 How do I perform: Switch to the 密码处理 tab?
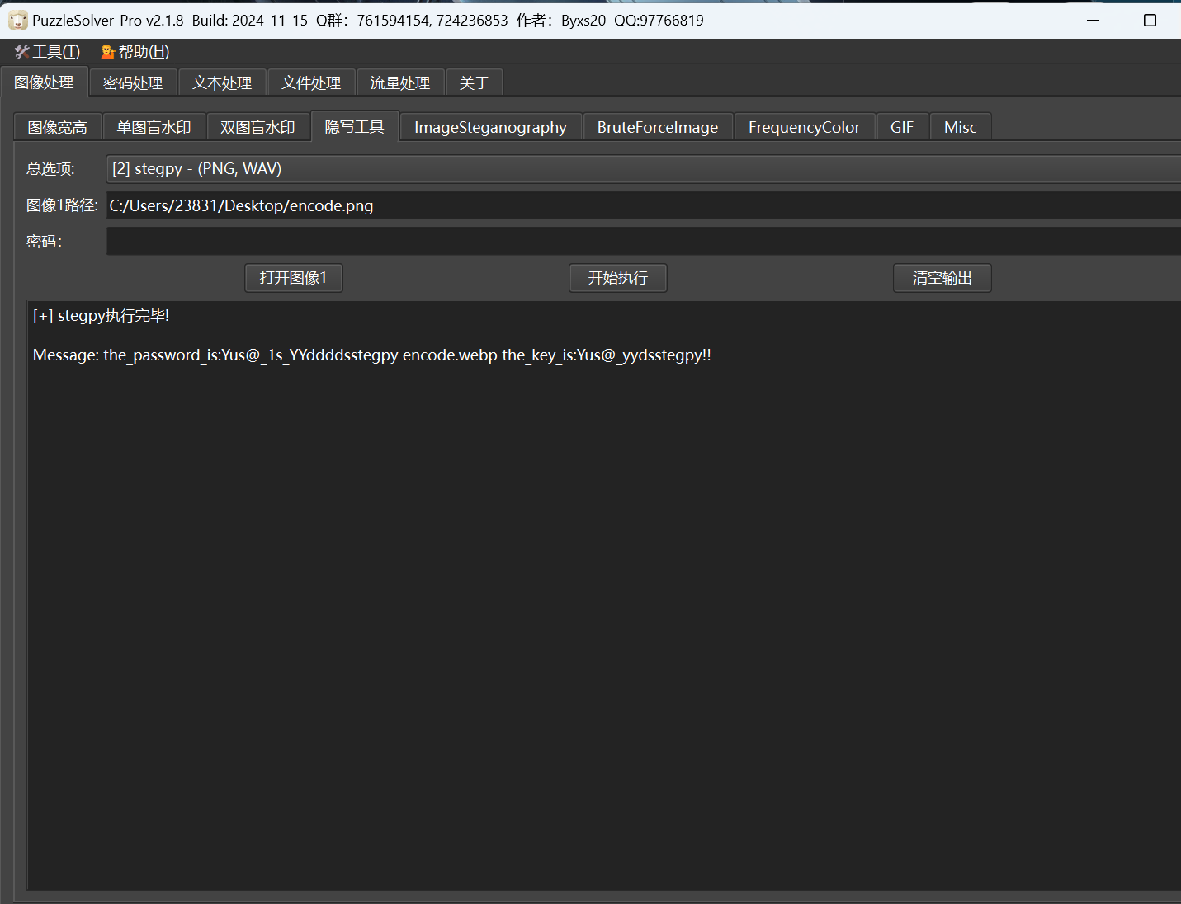(133, 83)
